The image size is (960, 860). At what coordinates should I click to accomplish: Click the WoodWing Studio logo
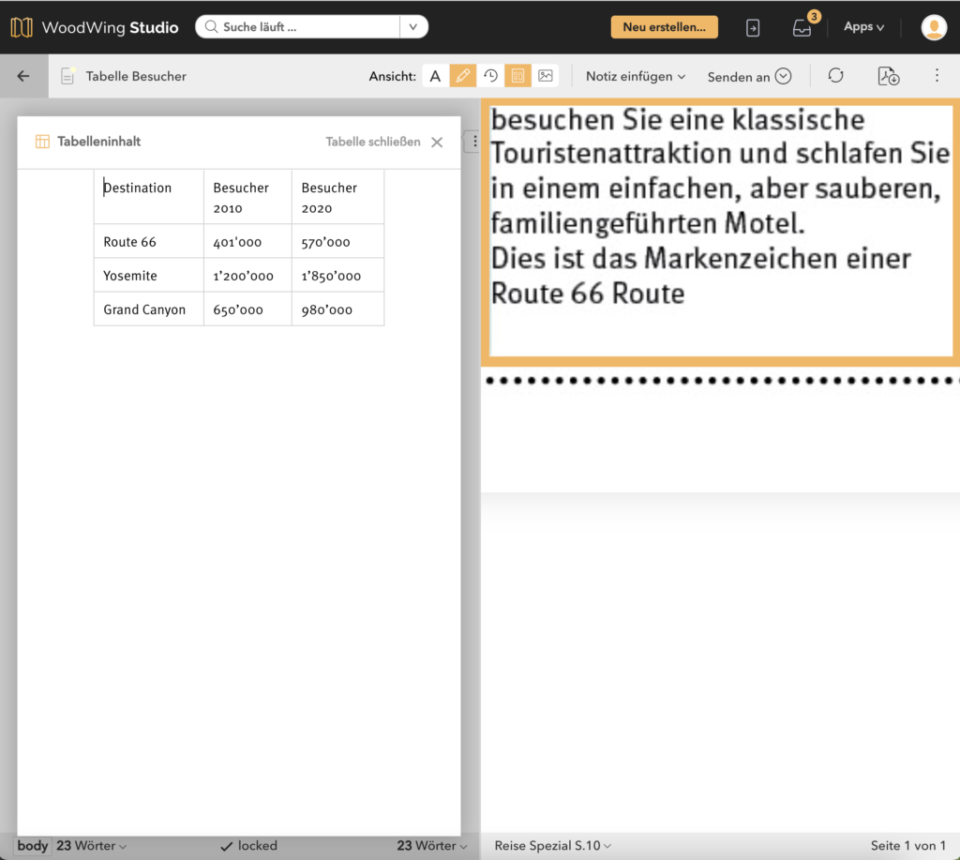[x=95, y=27]
